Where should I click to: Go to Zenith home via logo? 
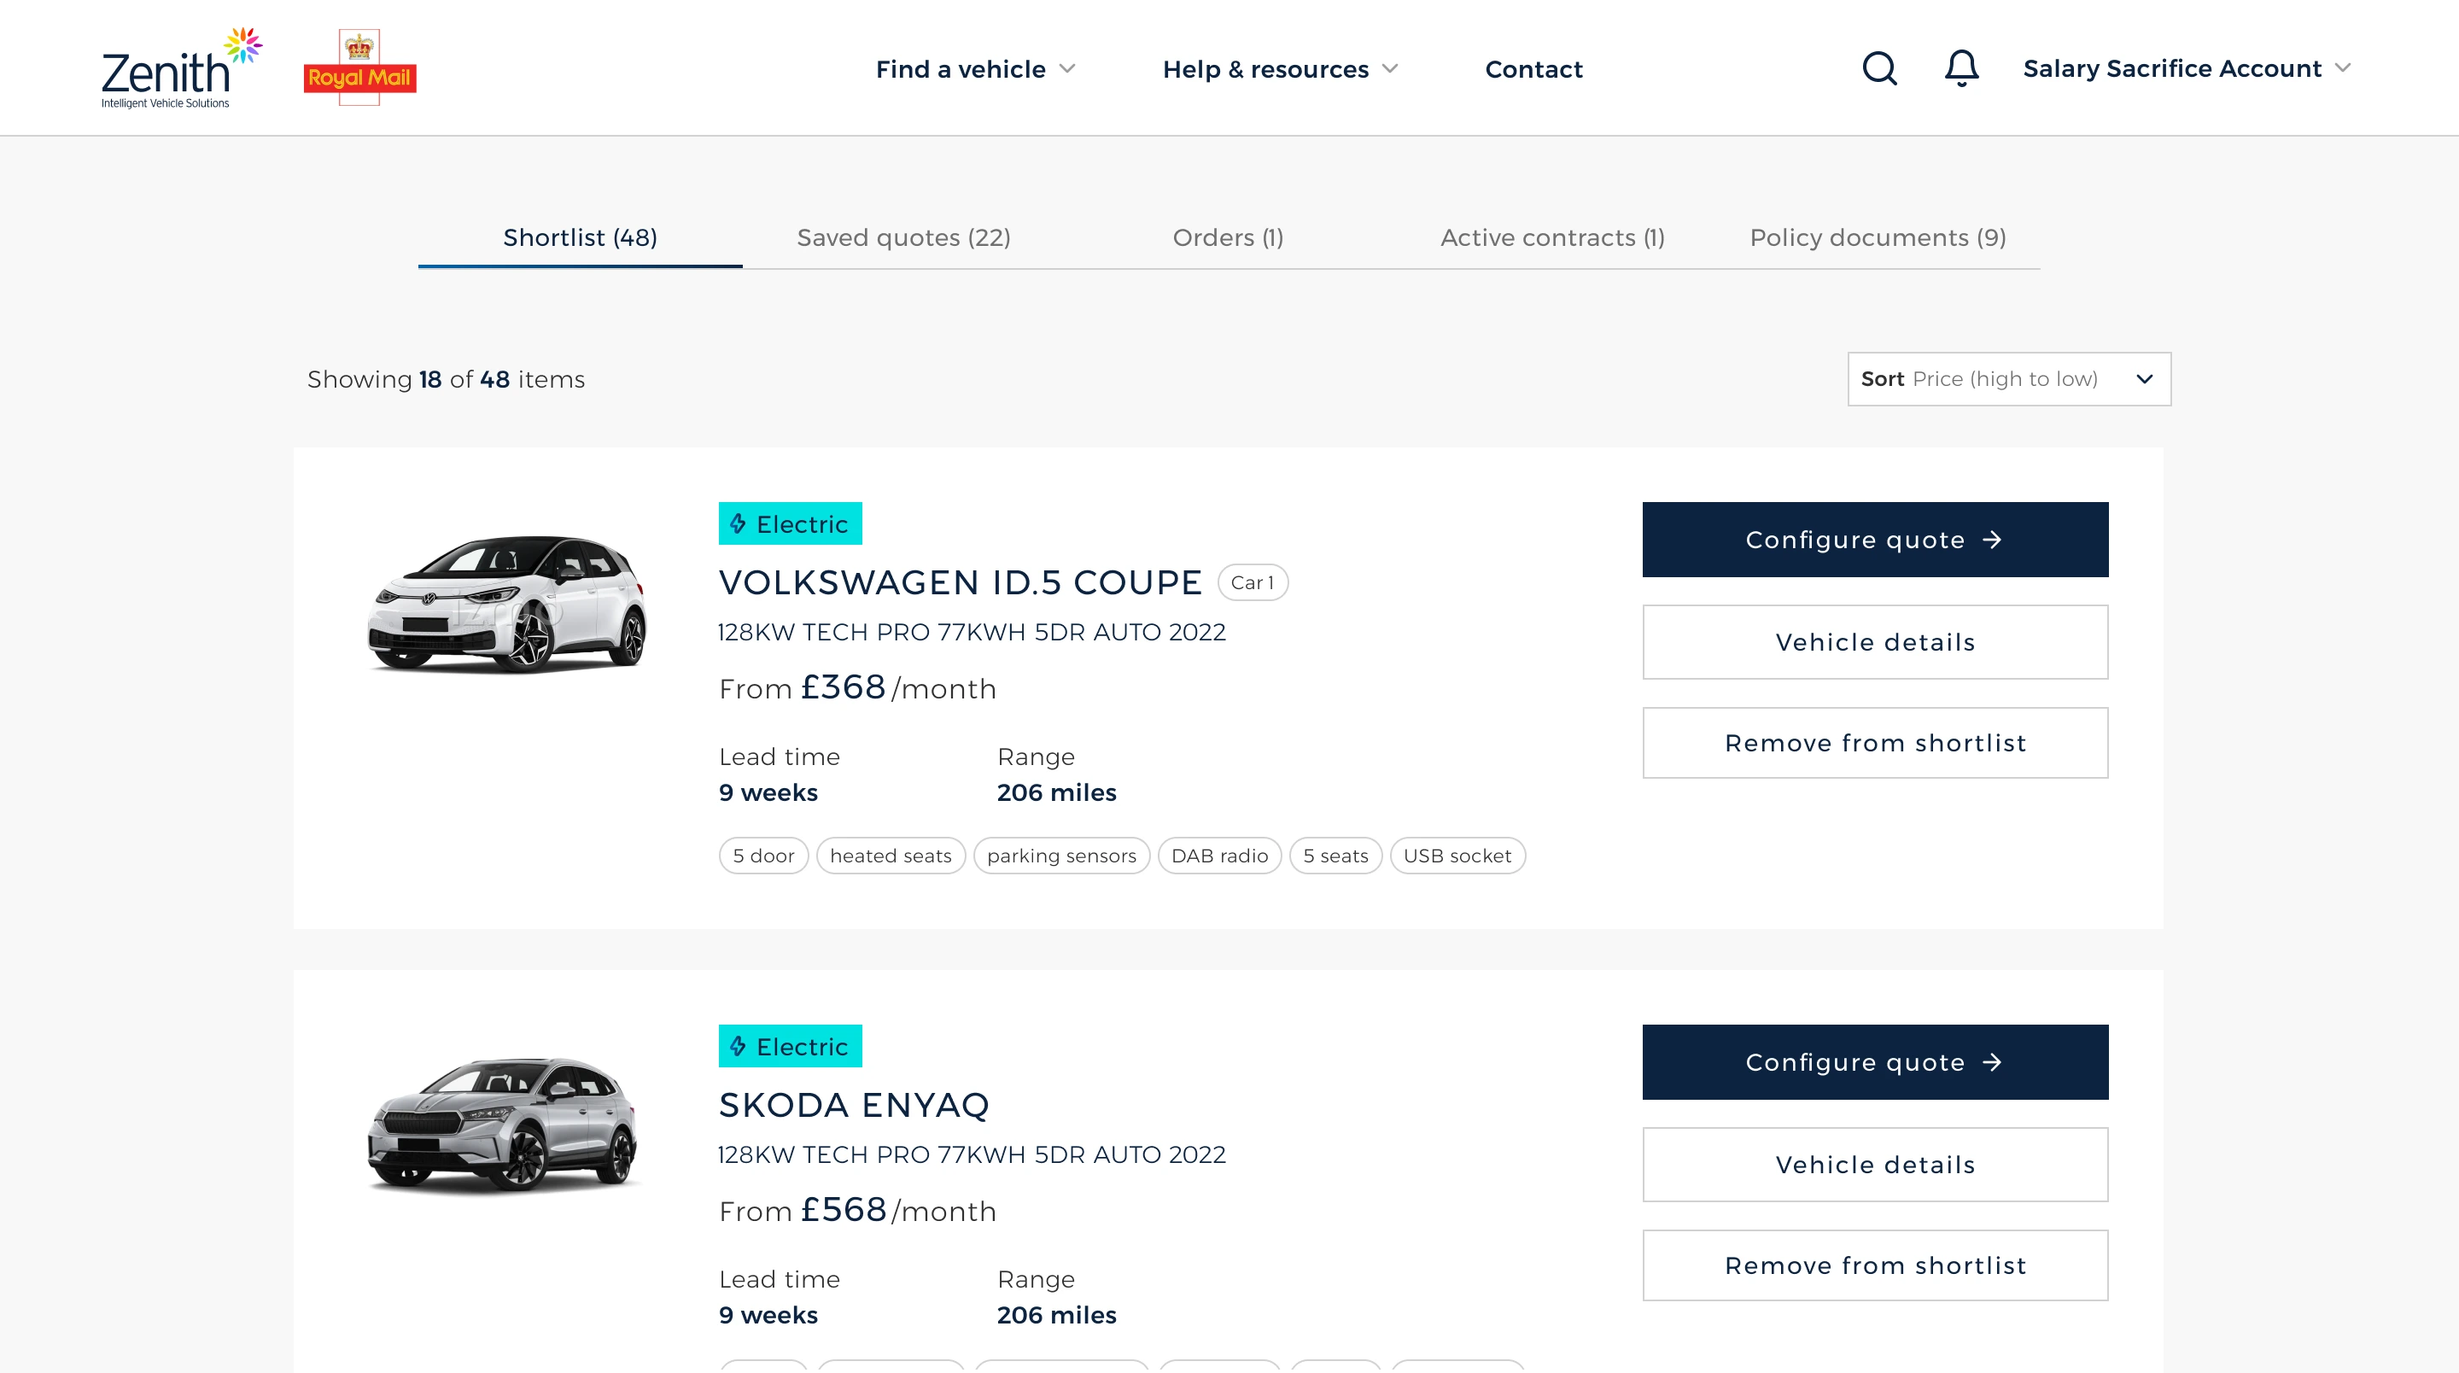(181, 67)
